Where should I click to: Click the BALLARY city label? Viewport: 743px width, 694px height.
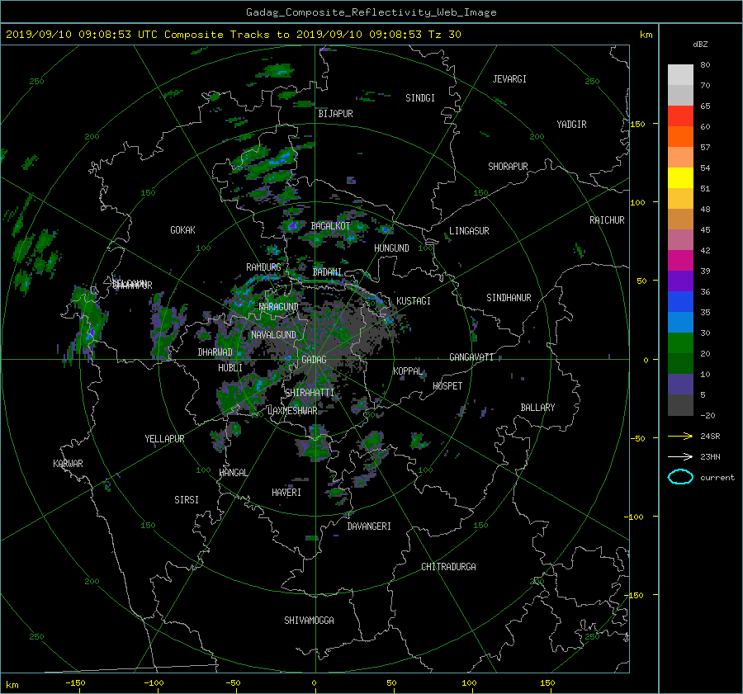537,408
